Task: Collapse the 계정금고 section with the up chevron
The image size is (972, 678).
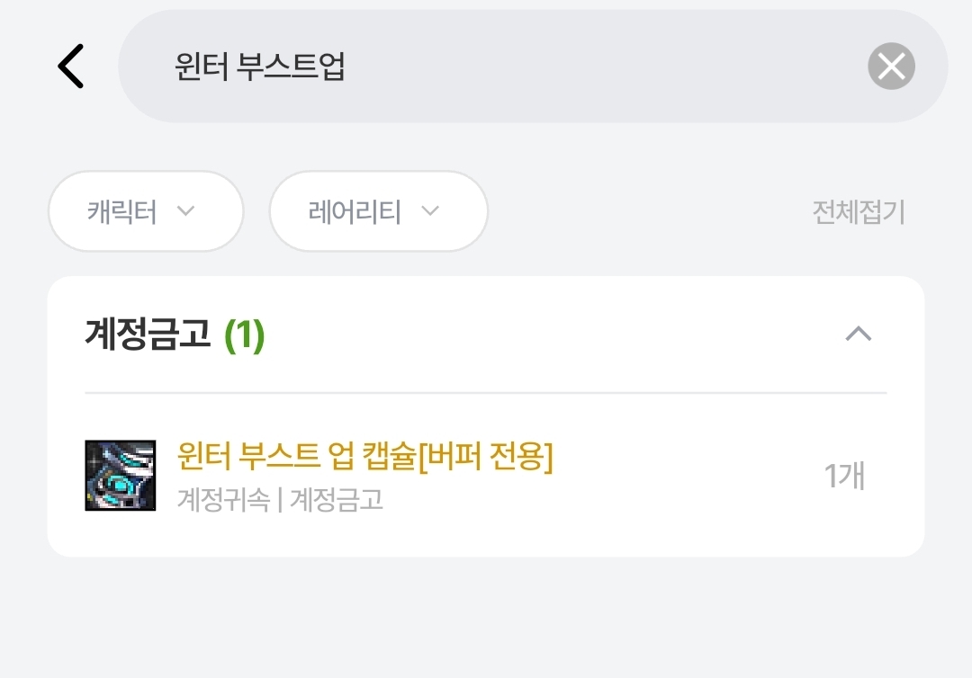Action: click(859, 335)
